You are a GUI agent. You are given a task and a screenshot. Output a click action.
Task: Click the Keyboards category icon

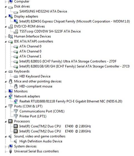tap(11, 71)
